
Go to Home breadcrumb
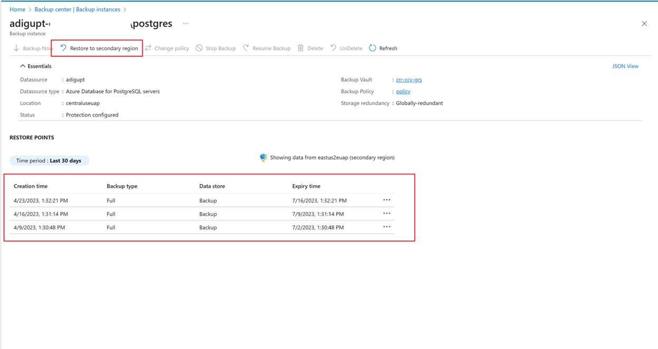(17, 9)
